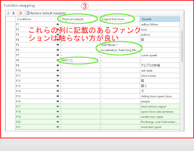
Task: Click the Physical outputs column header
Action: click(80, 19)
